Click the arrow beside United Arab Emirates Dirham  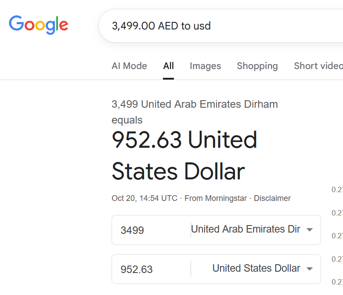click(x=309, y=230)
